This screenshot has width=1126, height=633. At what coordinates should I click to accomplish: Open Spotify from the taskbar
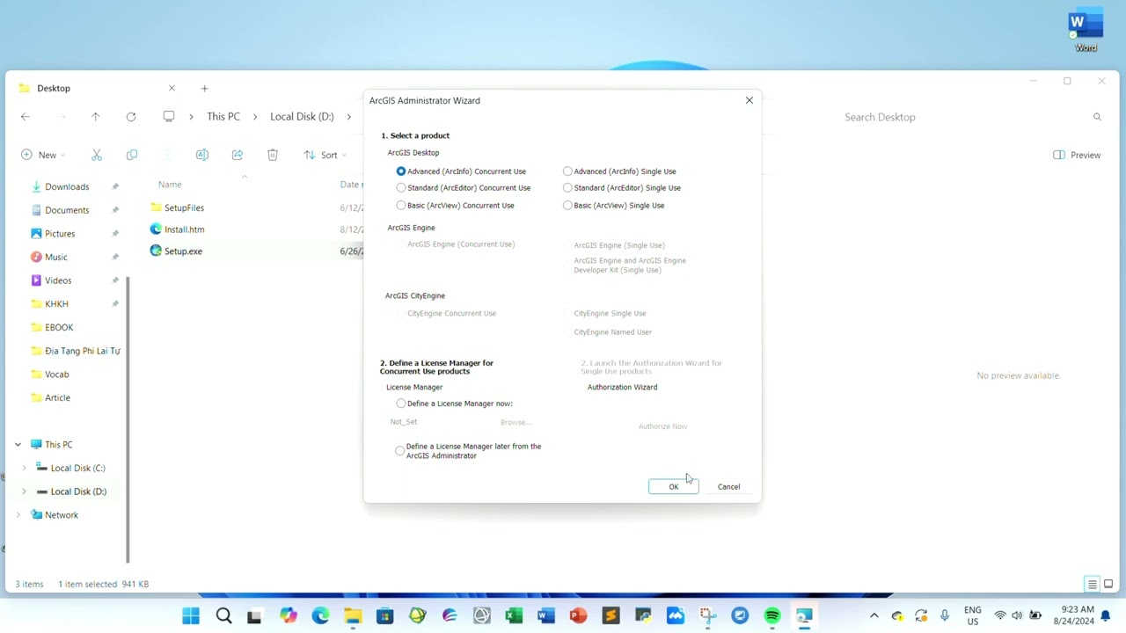click(772, 616)
